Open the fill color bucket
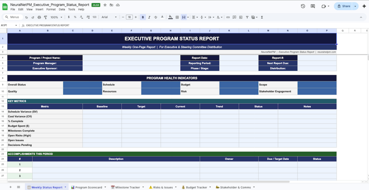This screenshot has height=190, width=369. click(171, 17)
